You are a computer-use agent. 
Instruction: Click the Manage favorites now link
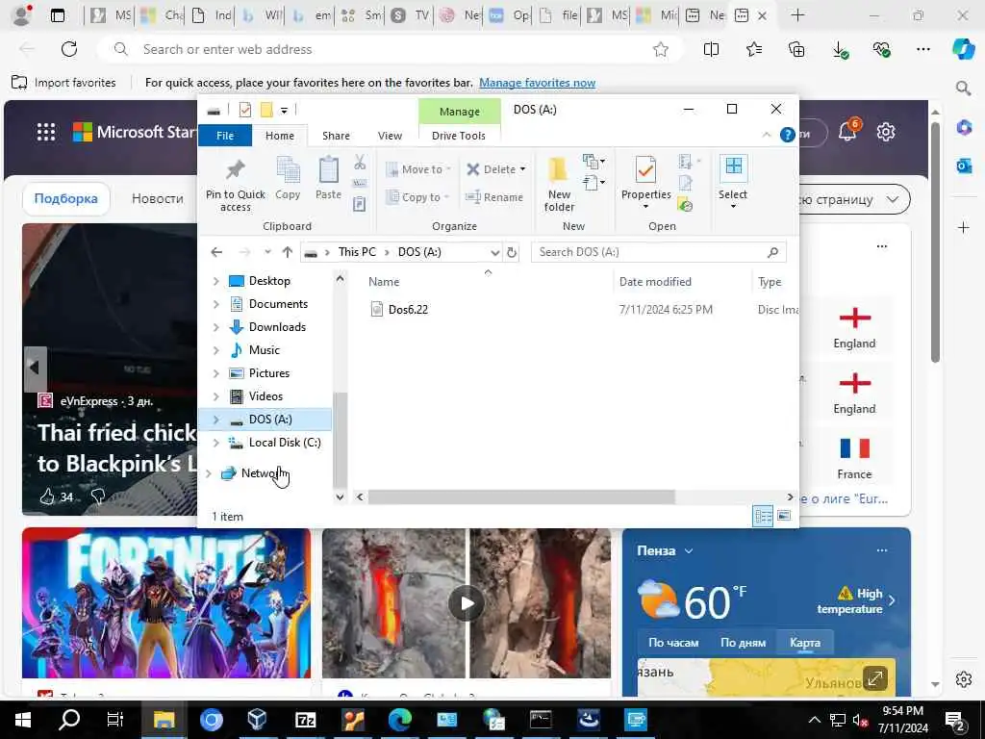coord(537,83)
